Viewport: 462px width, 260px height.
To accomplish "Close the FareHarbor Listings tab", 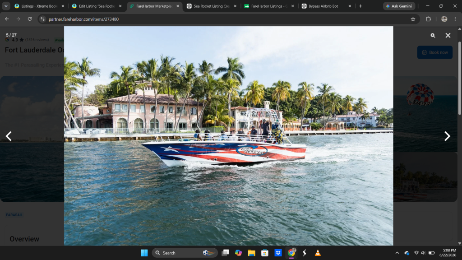I will click(292, 6).
